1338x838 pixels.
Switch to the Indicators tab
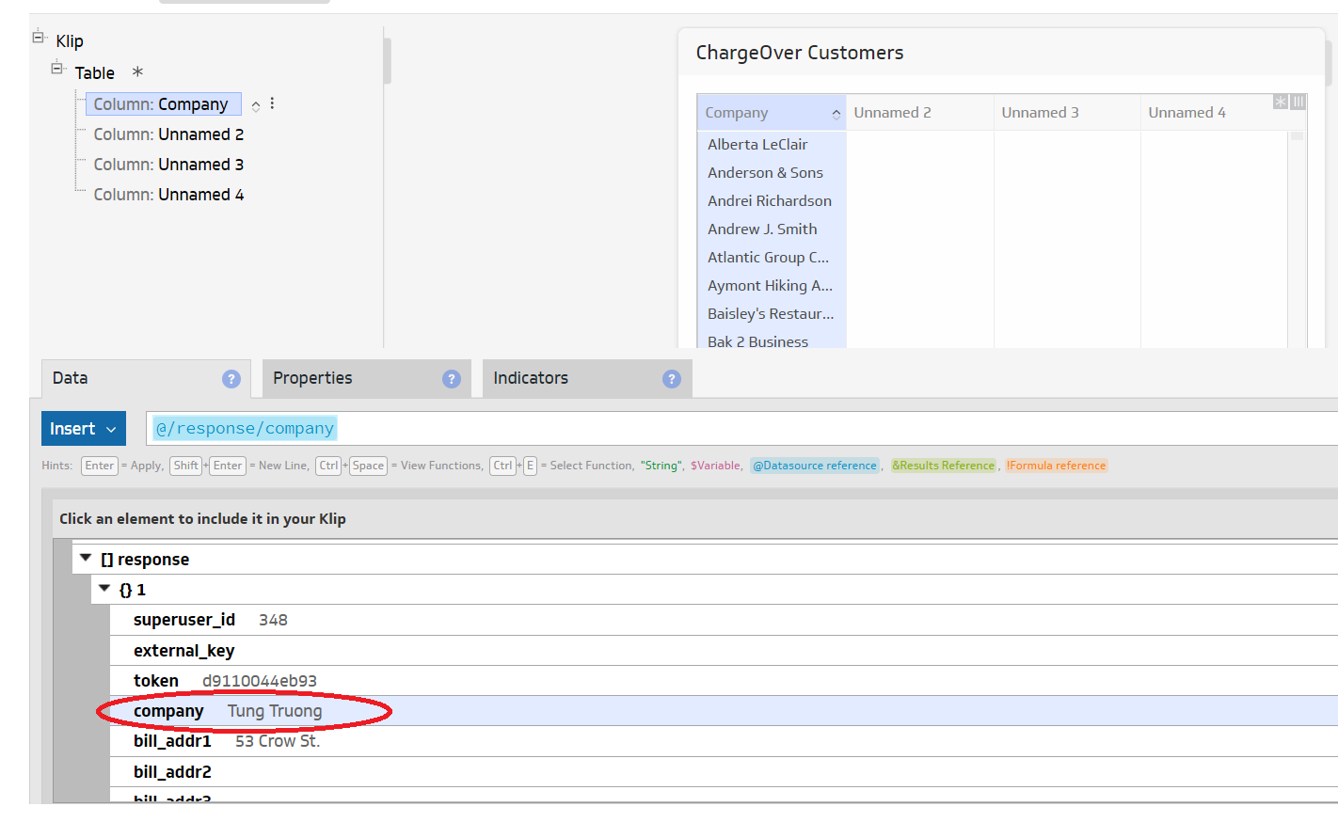click(x=587, y=378)
